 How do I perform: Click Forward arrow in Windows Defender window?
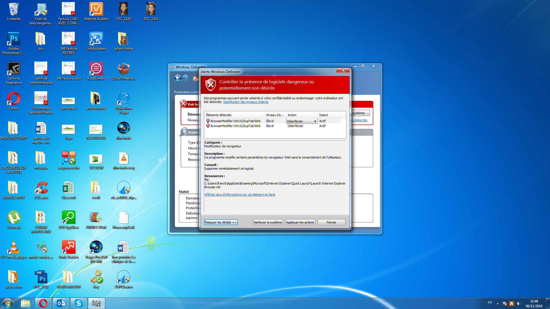[x=186, y=78]
